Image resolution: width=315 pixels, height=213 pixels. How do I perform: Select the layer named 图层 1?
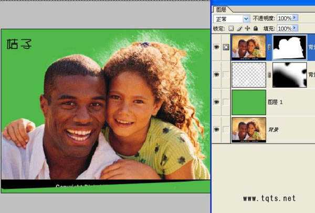pos(275,102)
